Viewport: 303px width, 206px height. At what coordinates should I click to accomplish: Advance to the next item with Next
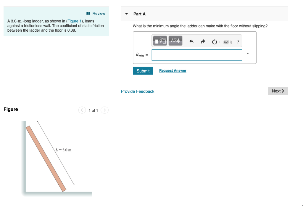click(x=278, y=91)
